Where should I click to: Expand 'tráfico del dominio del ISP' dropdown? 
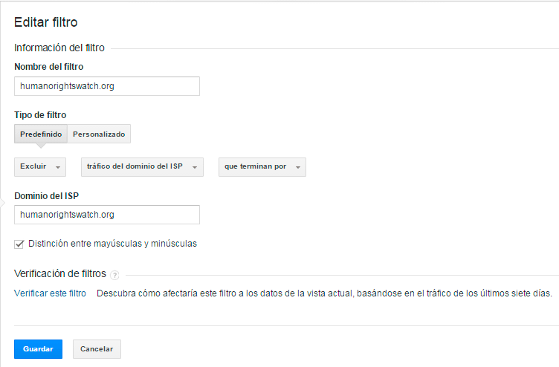pyautogui.click(x=142, y=167)
